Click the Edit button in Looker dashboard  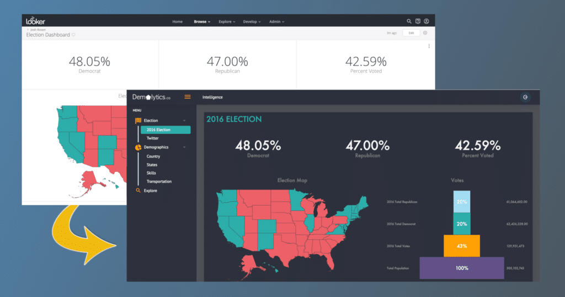411,33
